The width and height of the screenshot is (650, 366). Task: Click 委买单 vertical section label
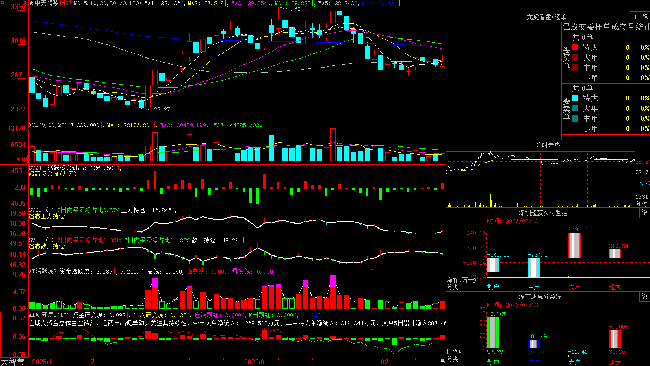tap(566, 58)
